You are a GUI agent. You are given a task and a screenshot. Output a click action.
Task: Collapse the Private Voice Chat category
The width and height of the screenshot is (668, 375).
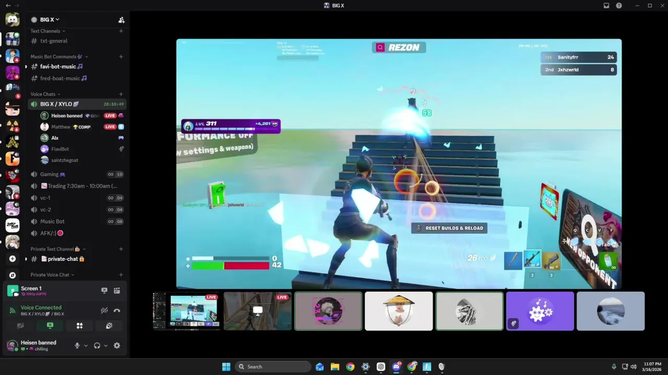[x=52, y=274]
